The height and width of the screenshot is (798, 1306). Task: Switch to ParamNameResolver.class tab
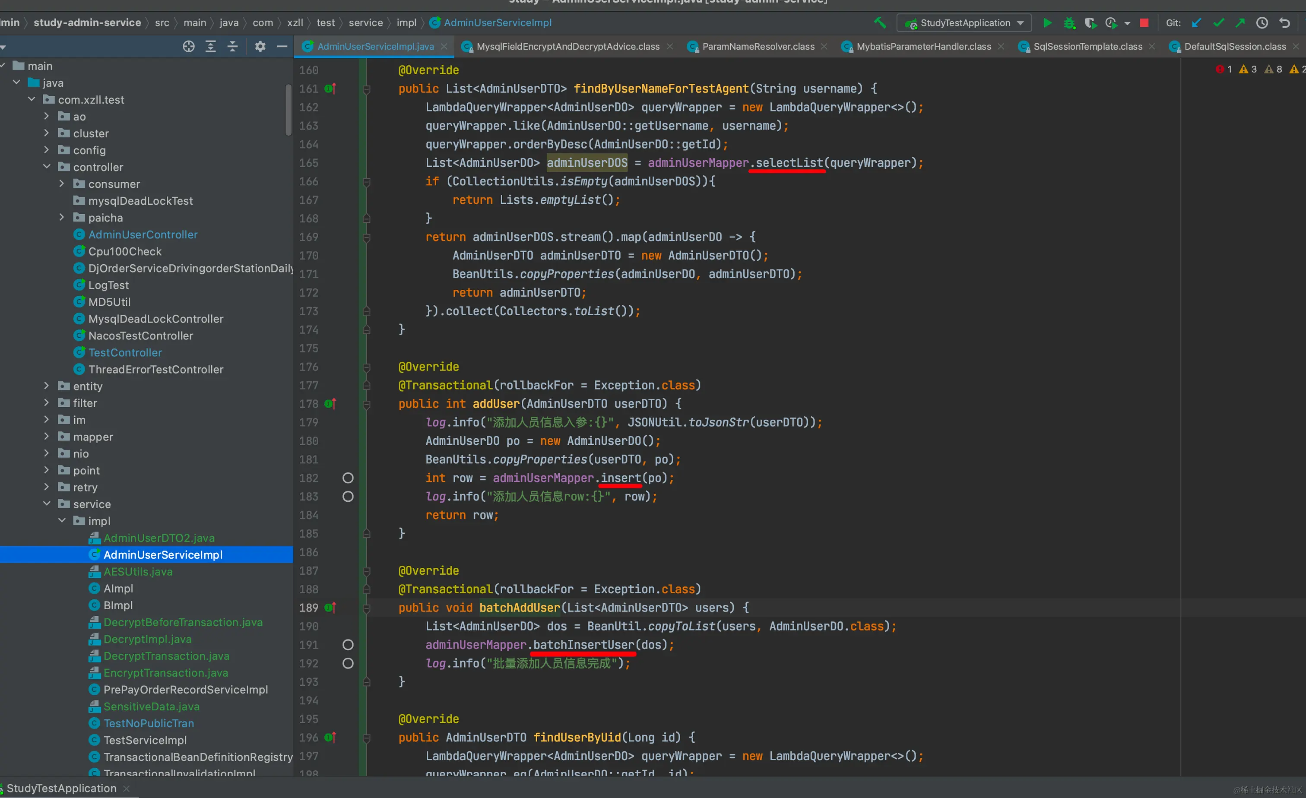point(758,47)
